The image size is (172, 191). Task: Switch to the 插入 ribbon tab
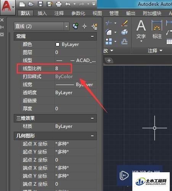[42, 13]
